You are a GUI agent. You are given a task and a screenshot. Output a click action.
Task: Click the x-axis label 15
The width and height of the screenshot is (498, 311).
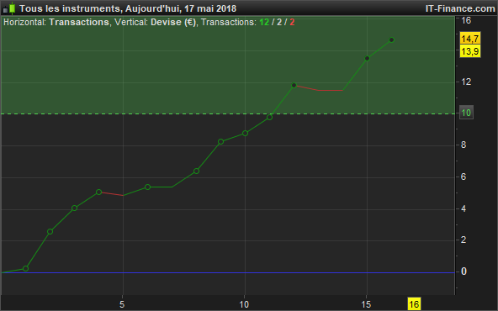(x=366, y=304)
